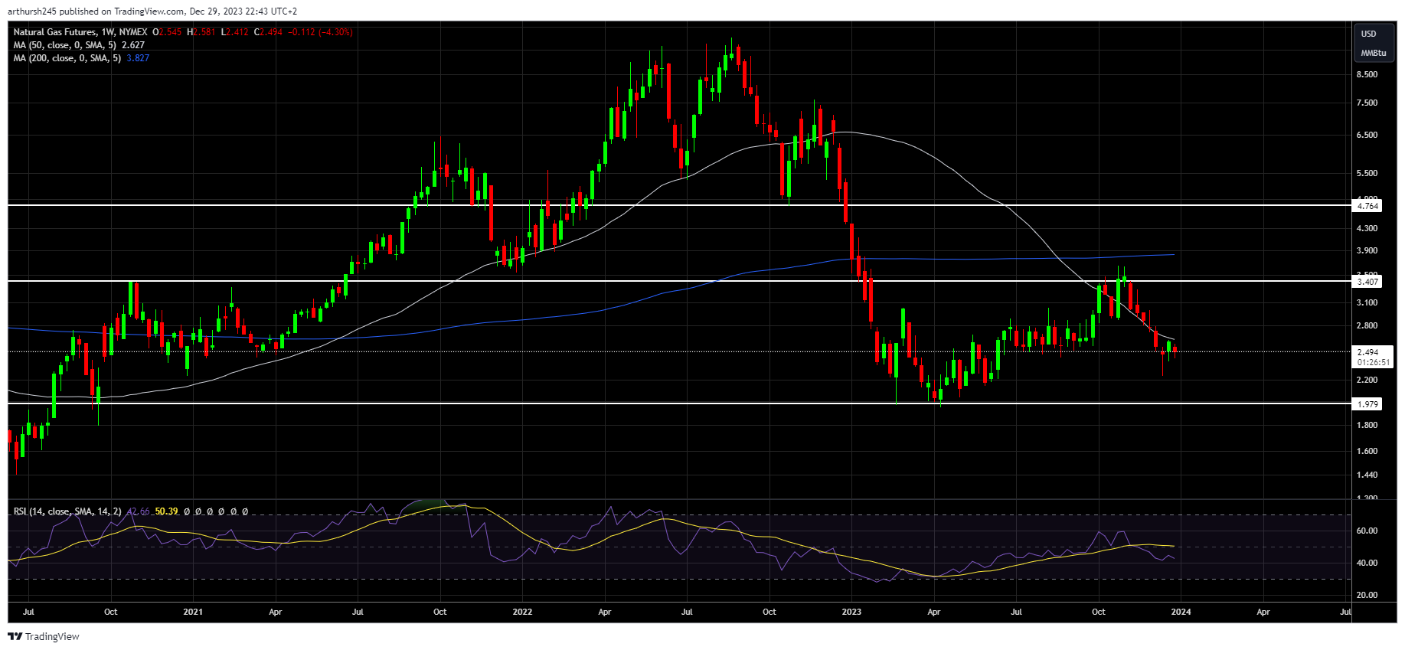Select the 4.764 horizontal line price tag
The width and height of the screenshot is (1405, 650).
(x=1367, y=206)
